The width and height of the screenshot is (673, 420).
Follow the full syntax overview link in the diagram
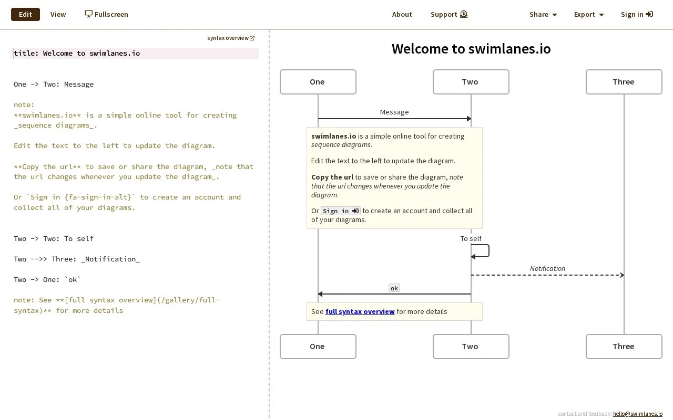tap(360, 311)
